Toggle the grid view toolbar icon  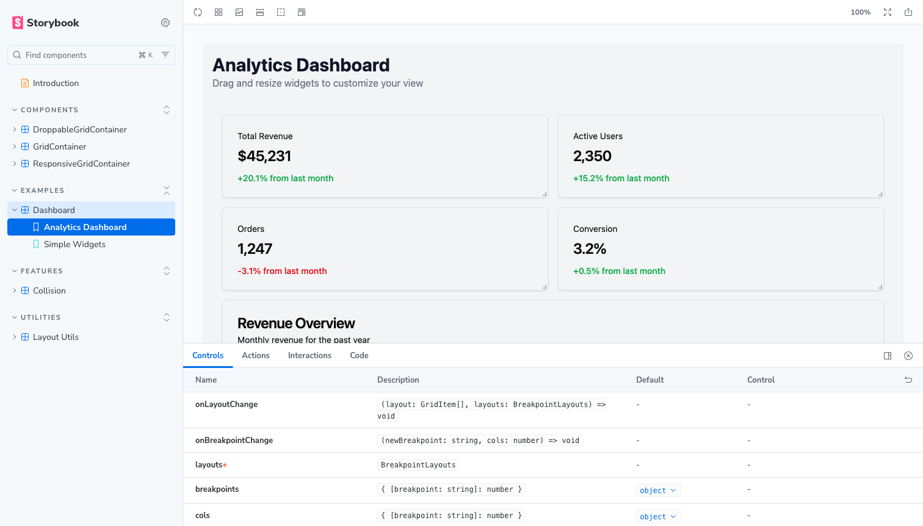pos(219,12)
